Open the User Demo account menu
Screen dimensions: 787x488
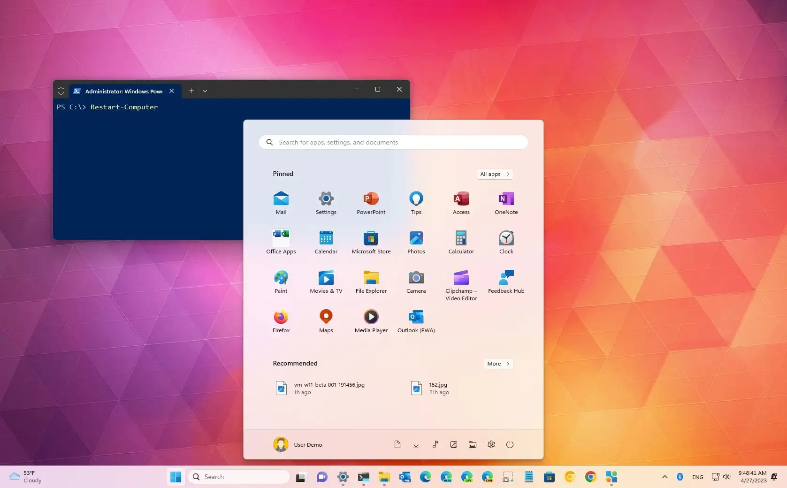pyautogui.click(x=298, y=444)
